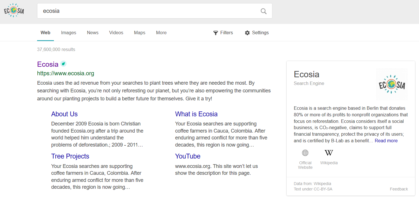Click the Ecosia logo image in the knowledge panel
Screen dimensions: 419x199
pos(392,84)
